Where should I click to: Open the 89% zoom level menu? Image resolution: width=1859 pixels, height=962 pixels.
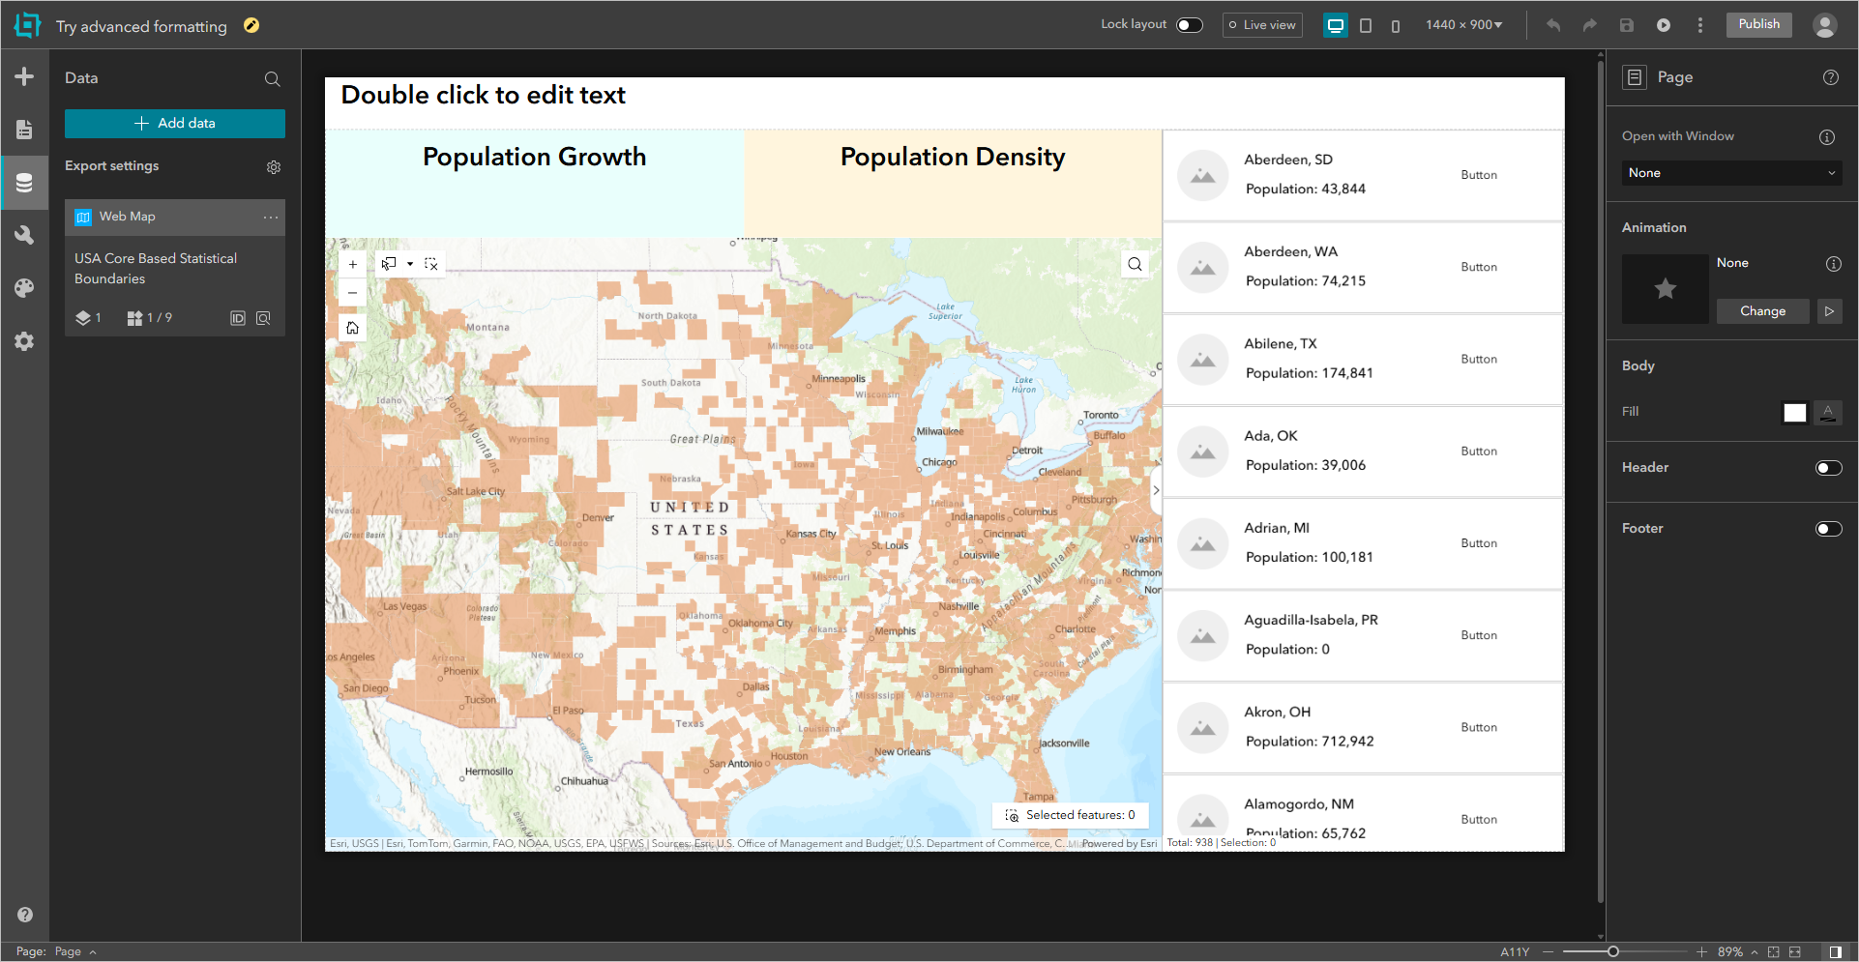[1737, 952]
